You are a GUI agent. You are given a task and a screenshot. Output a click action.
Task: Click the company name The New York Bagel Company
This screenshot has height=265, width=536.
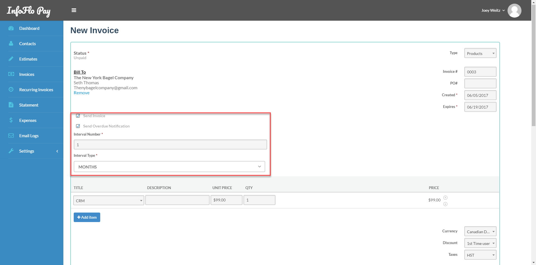[104, 78]
